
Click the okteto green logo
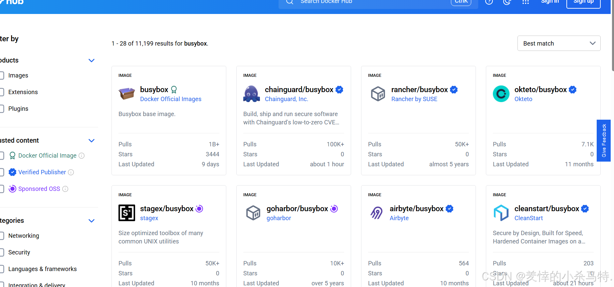click(x=501, y=94)
